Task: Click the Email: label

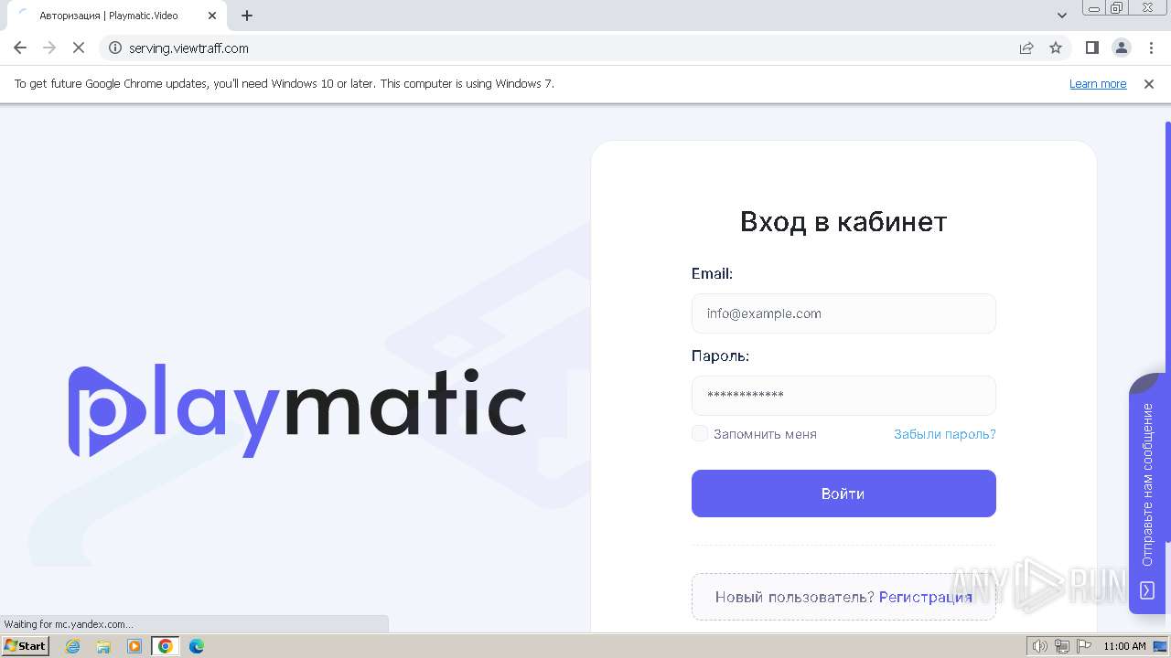Action: pyautogui.click(x=712, y=273)
